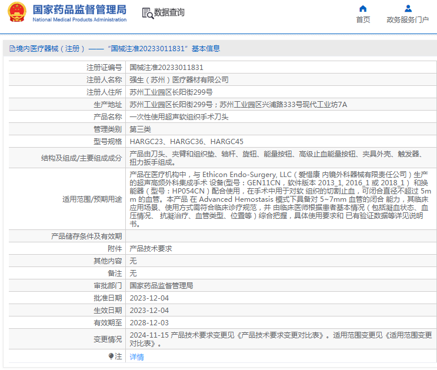
Task: Click the 产品储存条件及有效期 label
Action: point(86,236)
